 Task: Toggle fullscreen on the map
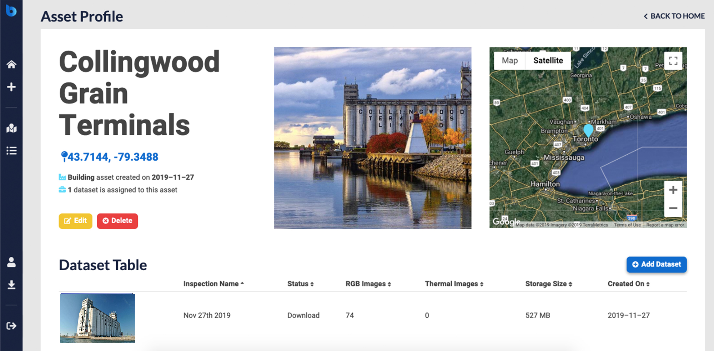tap(673, 61)
